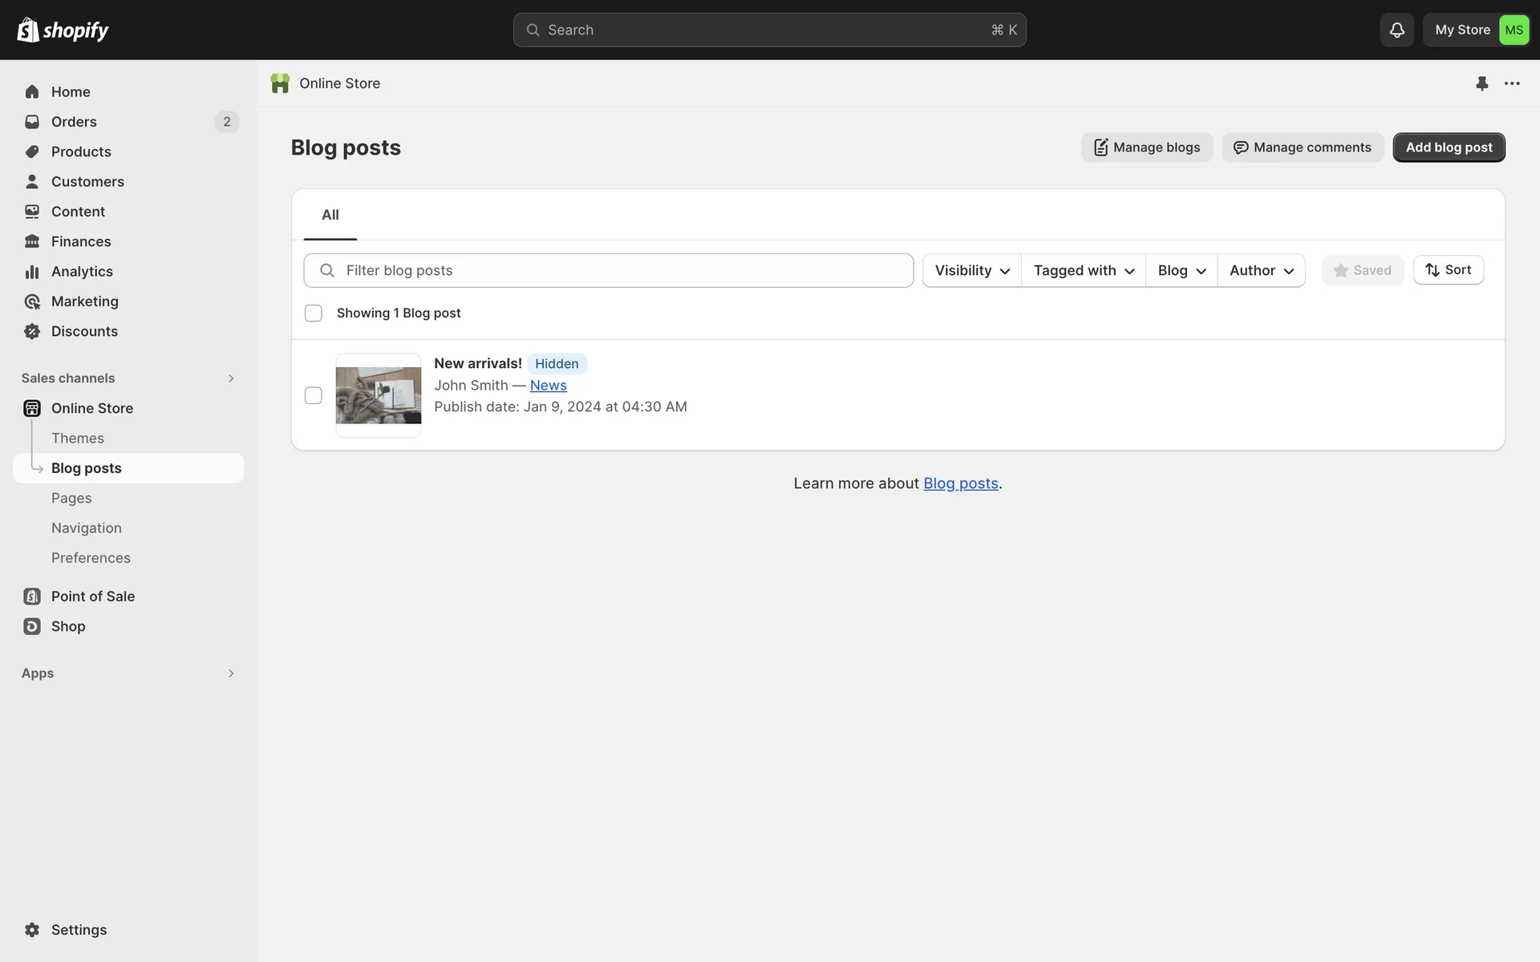Expand the Sales channels section
Screen dimensions: 1540x962
click(x=230, y=378)
